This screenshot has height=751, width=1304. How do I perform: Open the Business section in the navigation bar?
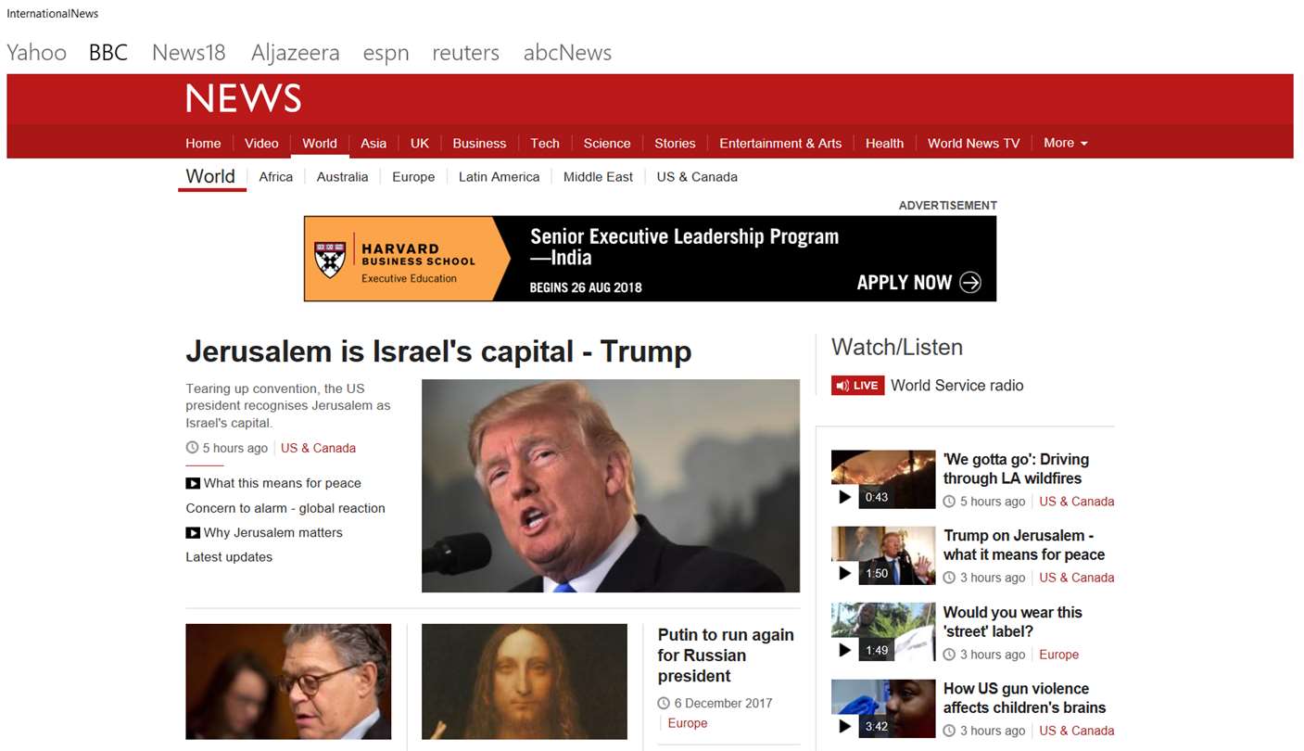click(479, 143)
